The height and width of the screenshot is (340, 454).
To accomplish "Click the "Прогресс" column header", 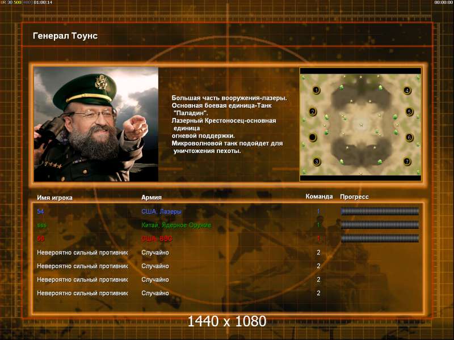I will tap(354, 197).
